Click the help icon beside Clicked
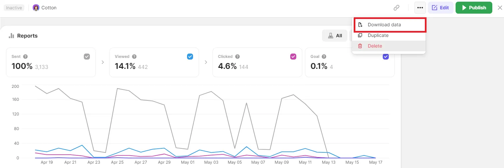 [237, 57]
